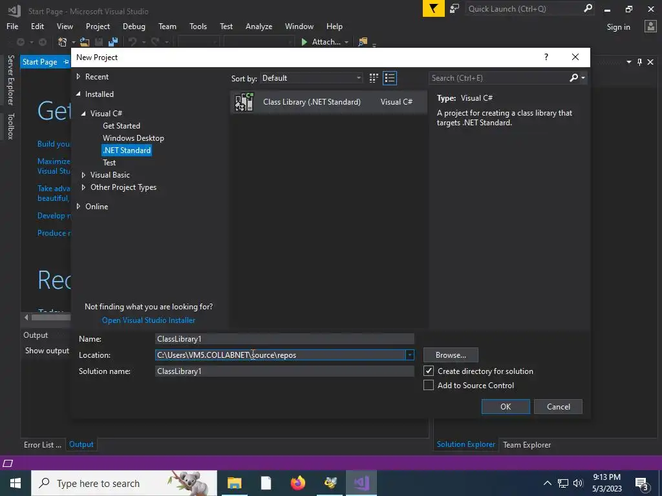Switch to the Team Explorer tab
The height and width of the screenshot is (496, 662).
pos(526,444)
